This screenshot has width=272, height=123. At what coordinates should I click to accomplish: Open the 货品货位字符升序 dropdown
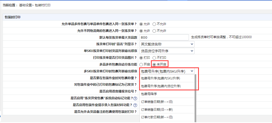click(x=167, y=51)
